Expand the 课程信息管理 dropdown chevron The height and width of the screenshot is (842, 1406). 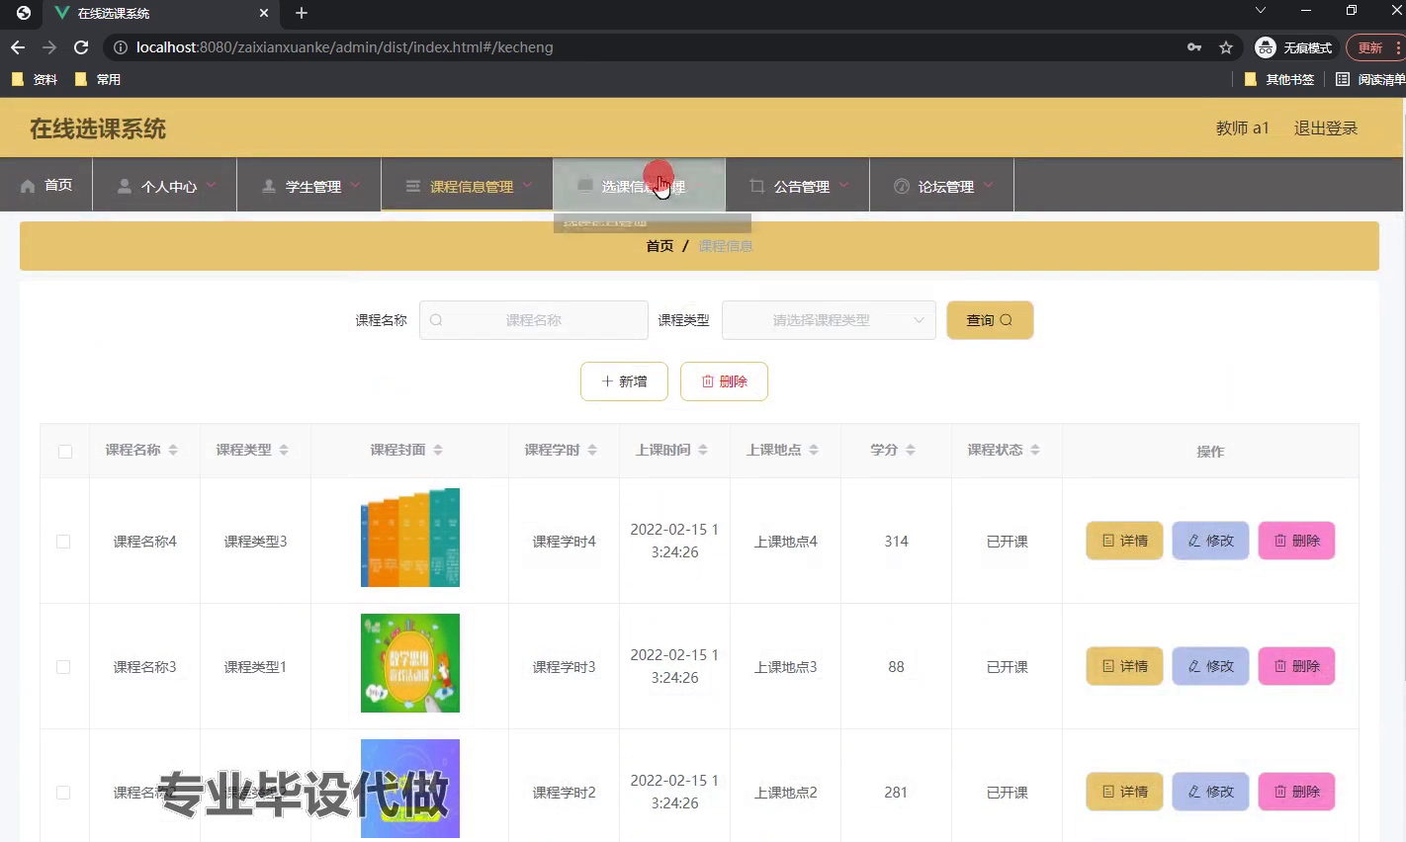(x=527, y=185)
